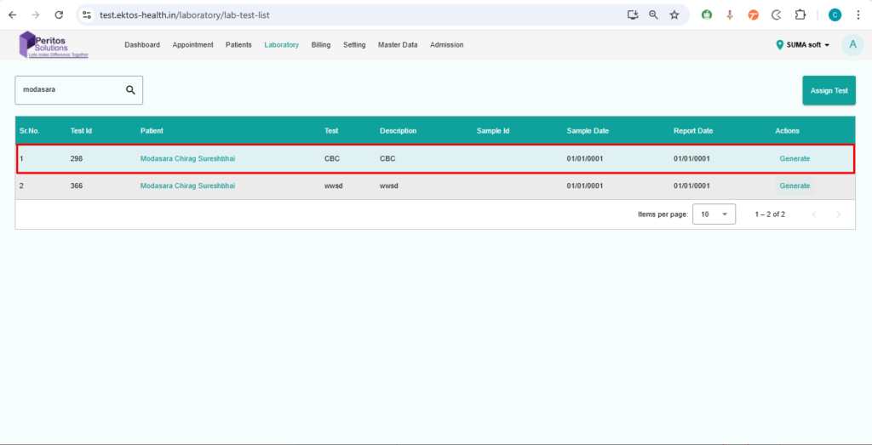Click the browser reload page icon
Screen dimensions: 872x445
click(x=59, y=15)
